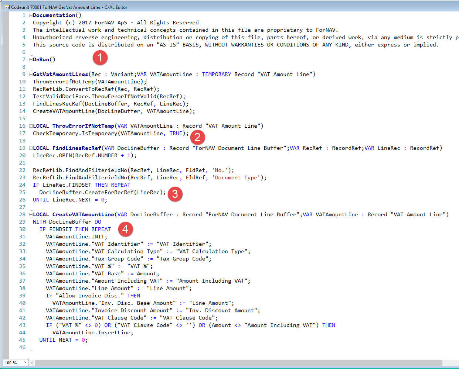The image size is (459, 369).
Task: Open the 100 % zoom dropdown
Action: (25, 363)
